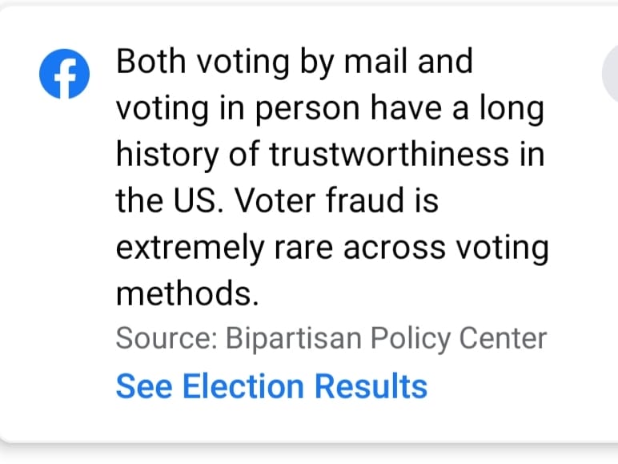
Task: Select the words the US
Action: 170,200
